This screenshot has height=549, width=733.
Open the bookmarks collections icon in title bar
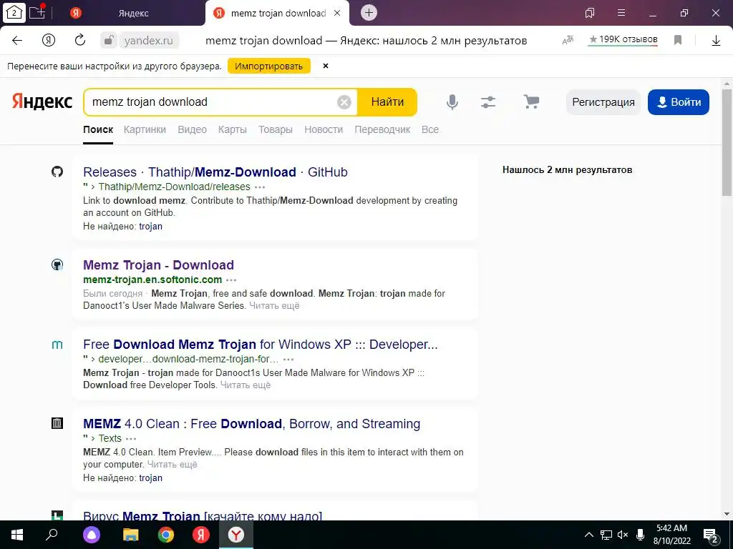coord(590,13)
